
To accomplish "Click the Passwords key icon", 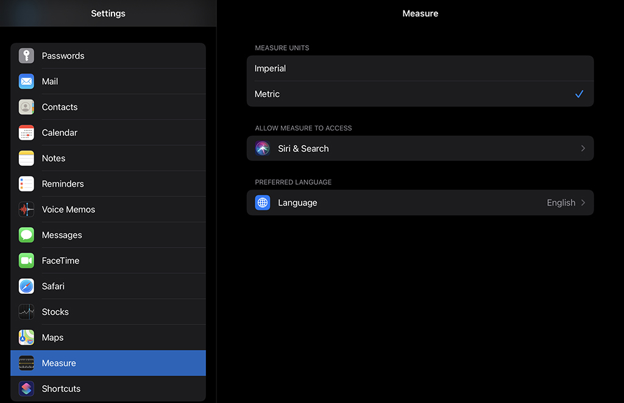I will coord(26,55).
